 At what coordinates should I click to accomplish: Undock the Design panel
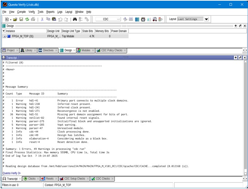(x=240, y=26)
